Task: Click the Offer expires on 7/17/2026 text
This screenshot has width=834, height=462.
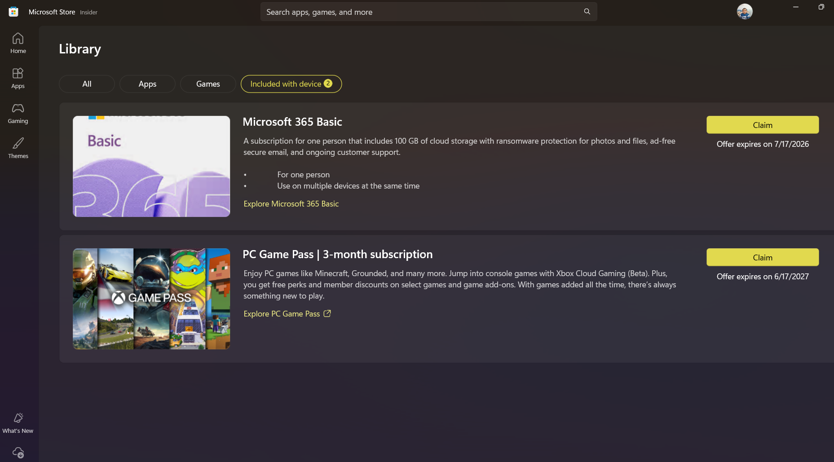Action: (x=763, y=144)
